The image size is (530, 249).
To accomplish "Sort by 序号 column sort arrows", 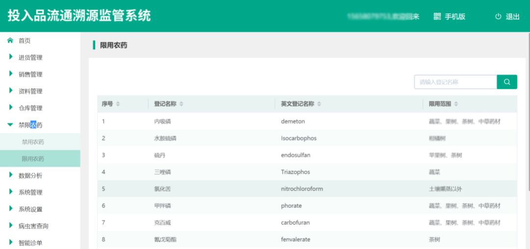I will 118,104.
